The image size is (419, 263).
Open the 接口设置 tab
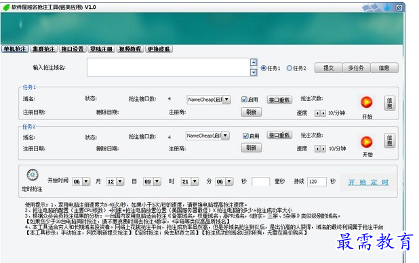coord(73,49)
